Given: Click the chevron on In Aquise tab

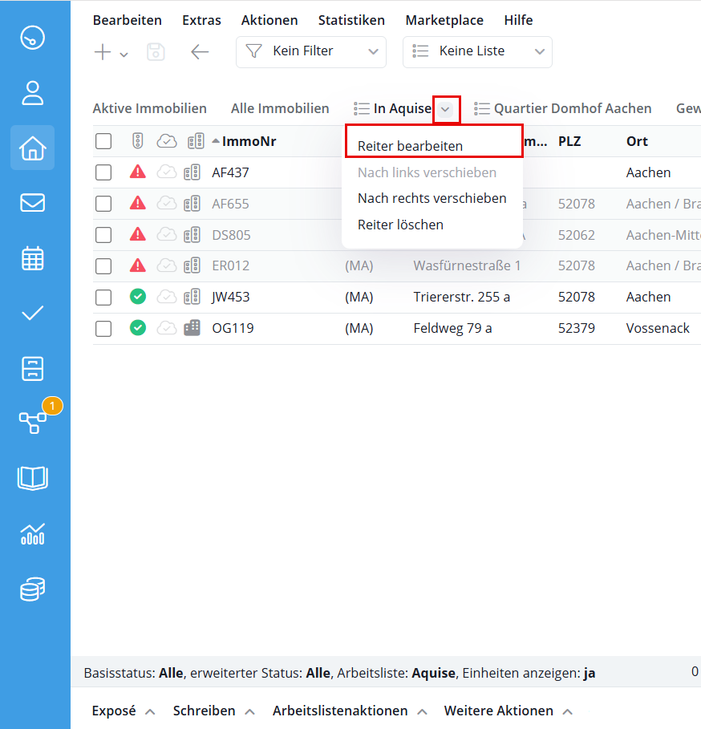Looking at the screenshot, I should [445, 109].
